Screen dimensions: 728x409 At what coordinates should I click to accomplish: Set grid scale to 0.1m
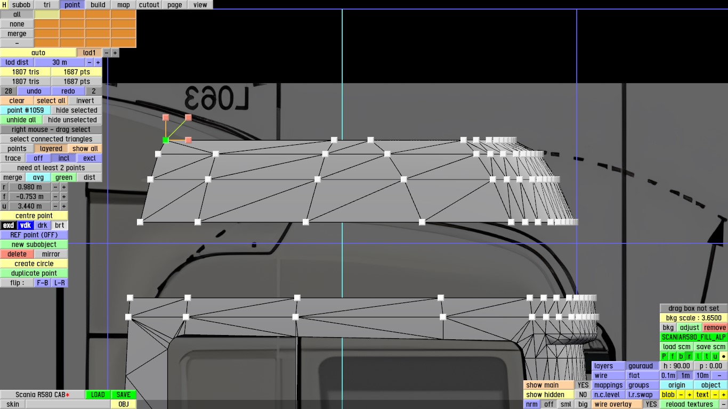click(668, 375)
